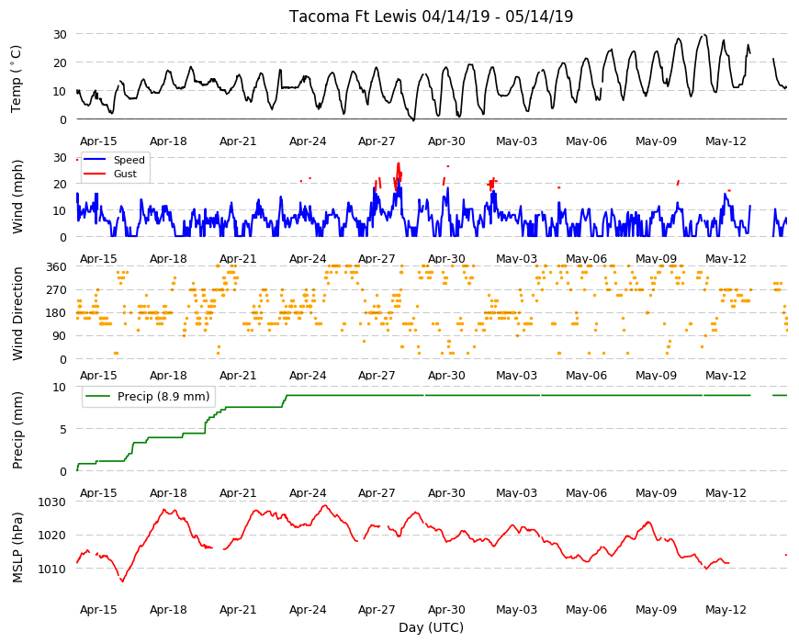Click the May-12 tick under MSLP chart
Screen dimensions: 799x643
coord(726,609)
